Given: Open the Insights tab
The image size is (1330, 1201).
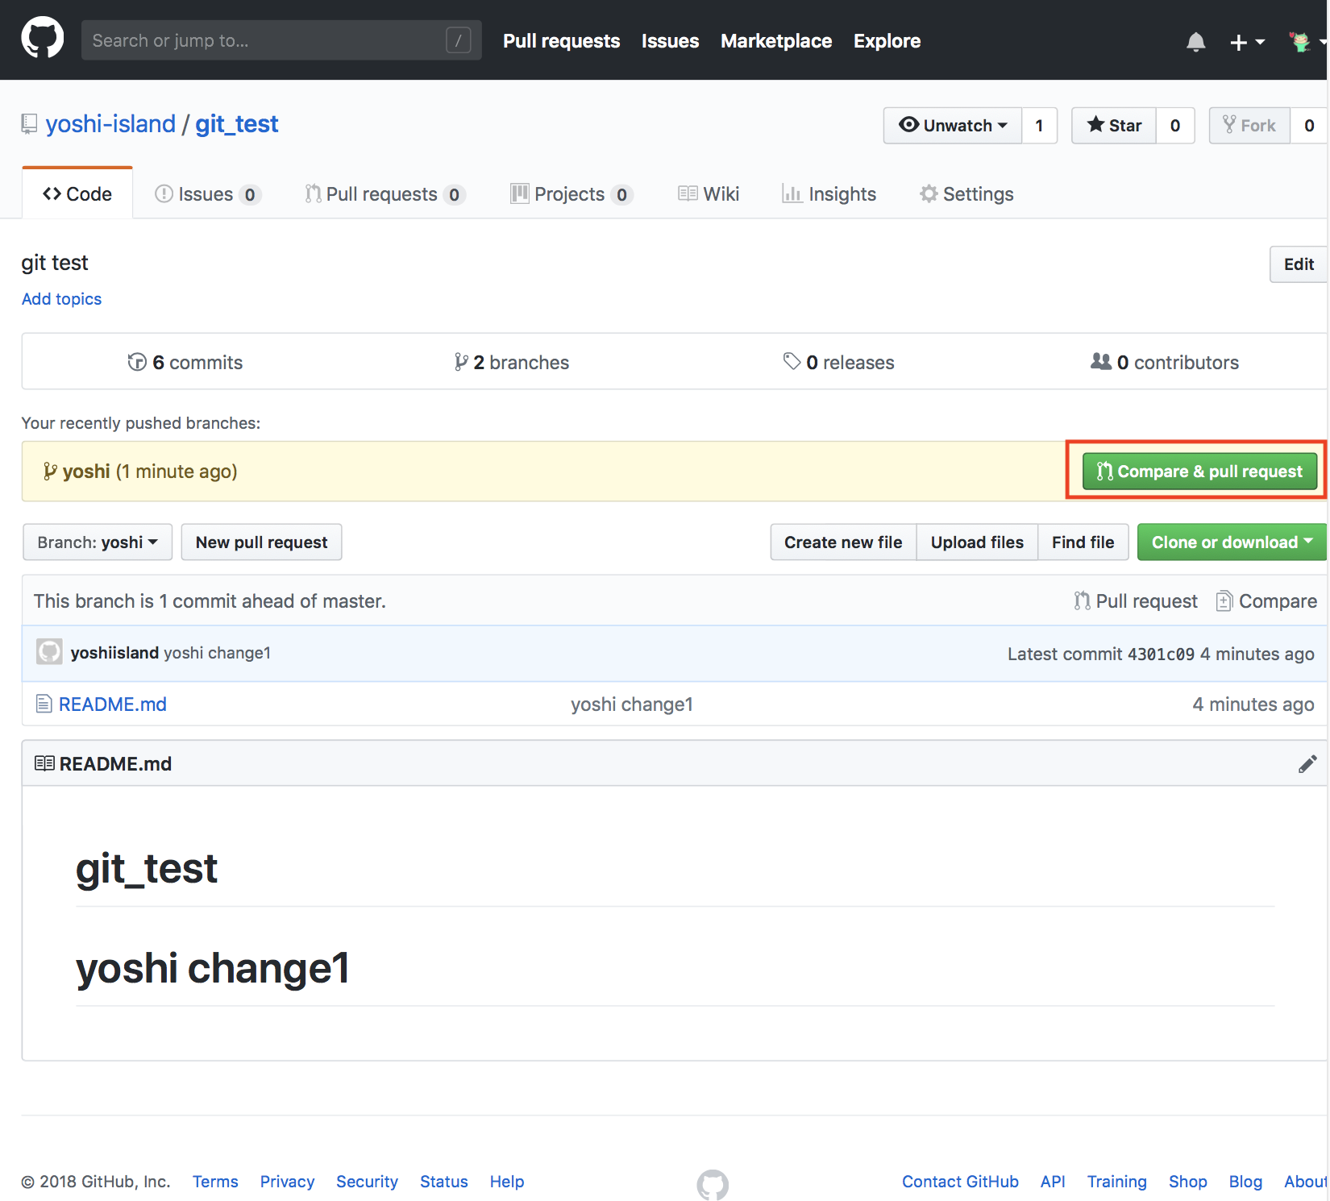Looking at the screenshot, I should pyautogui.click(x=829, y=194).
